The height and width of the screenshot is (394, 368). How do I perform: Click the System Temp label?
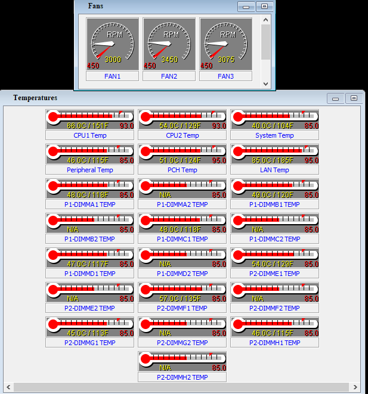(274, 135)
